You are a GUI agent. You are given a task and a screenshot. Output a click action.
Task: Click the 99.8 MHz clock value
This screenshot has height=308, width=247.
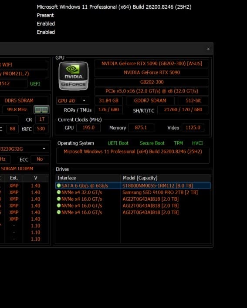coord(17,109)
